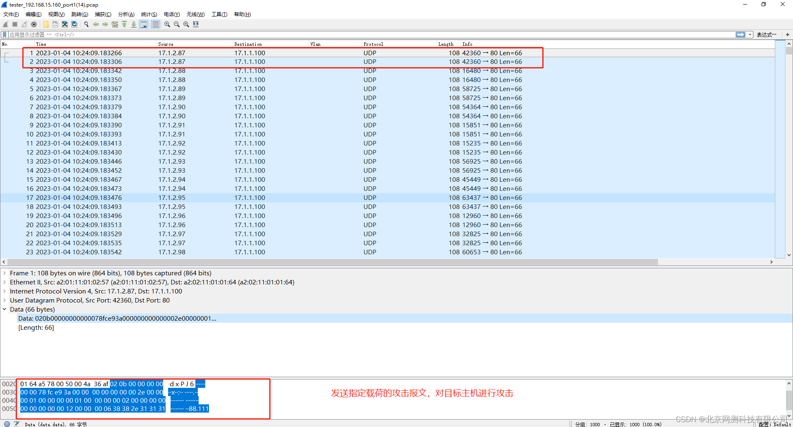
Task: Open the 视图(V) menu
Action: tap(56, 14)
